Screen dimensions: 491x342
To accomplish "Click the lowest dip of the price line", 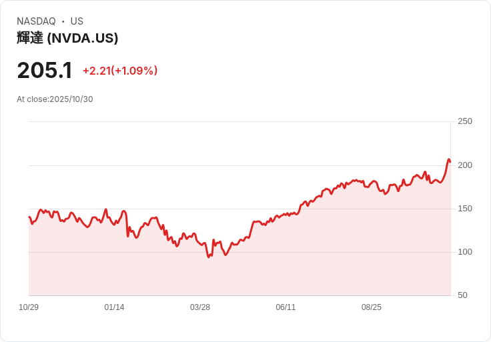I will click(x=209, y=257).
